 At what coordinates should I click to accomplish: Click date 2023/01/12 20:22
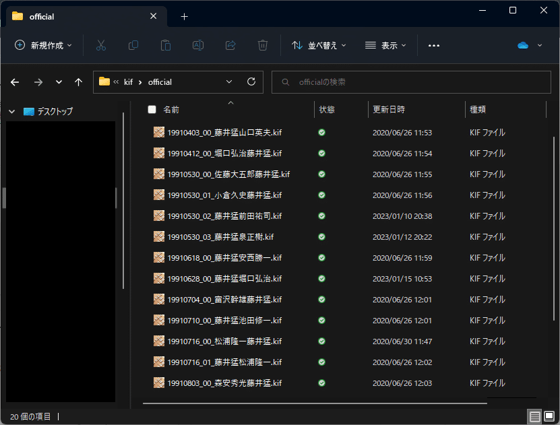pyautogui.click(x=402, y=237)
